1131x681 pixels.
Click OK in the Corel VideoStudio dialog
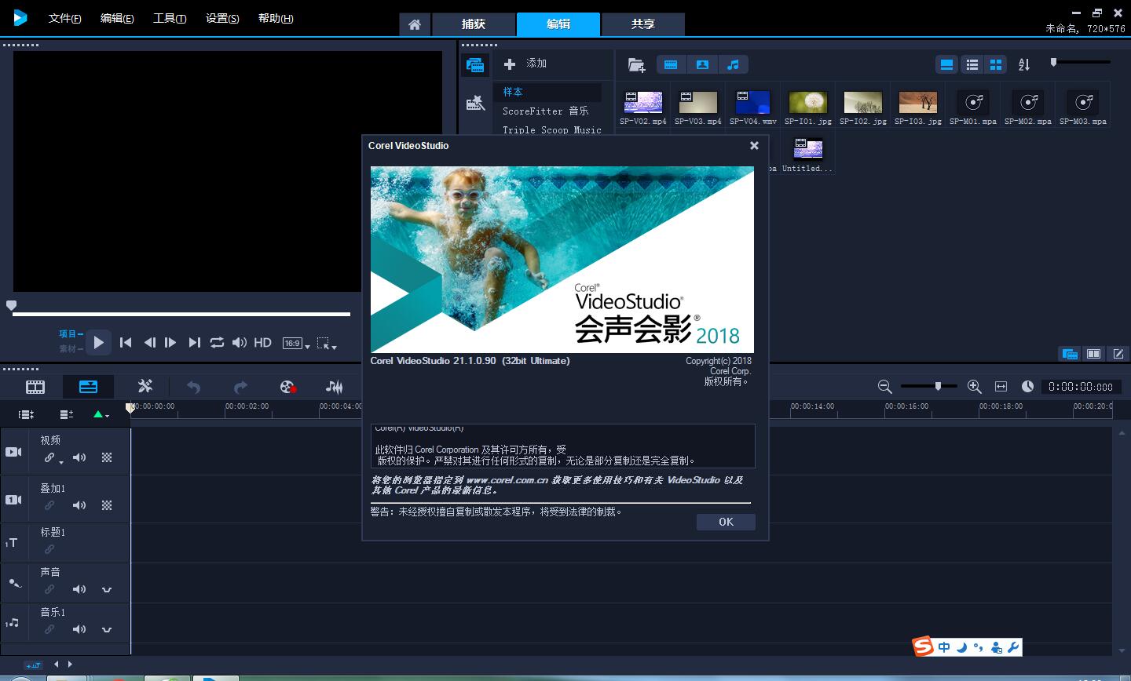click(726, 522)
